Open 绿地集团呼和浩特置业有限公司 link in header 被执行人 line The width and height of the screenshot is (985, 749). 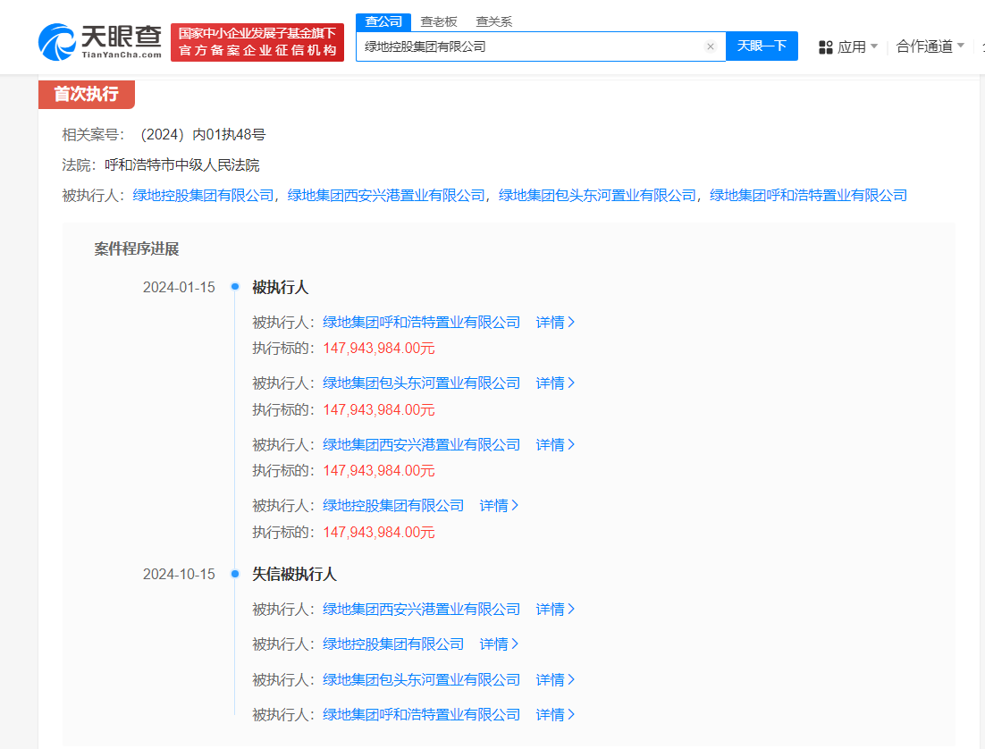pyautogui.click(x=809, y=196)
